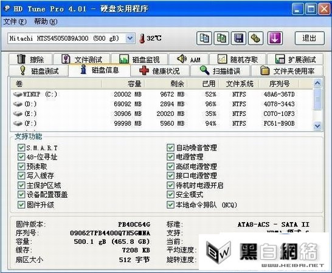Toggle the 设备配置覆盖 checkbox
Screen dimensions: 332x273
(x=21, y=195)
